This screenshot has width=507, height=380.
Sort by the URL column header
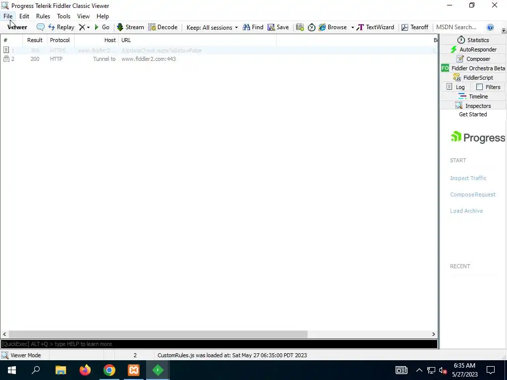coord(198,40)
